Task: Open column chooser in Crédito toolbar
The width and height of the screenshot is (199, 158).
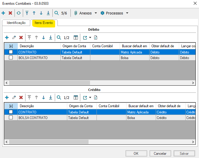Action: point(76,97)
